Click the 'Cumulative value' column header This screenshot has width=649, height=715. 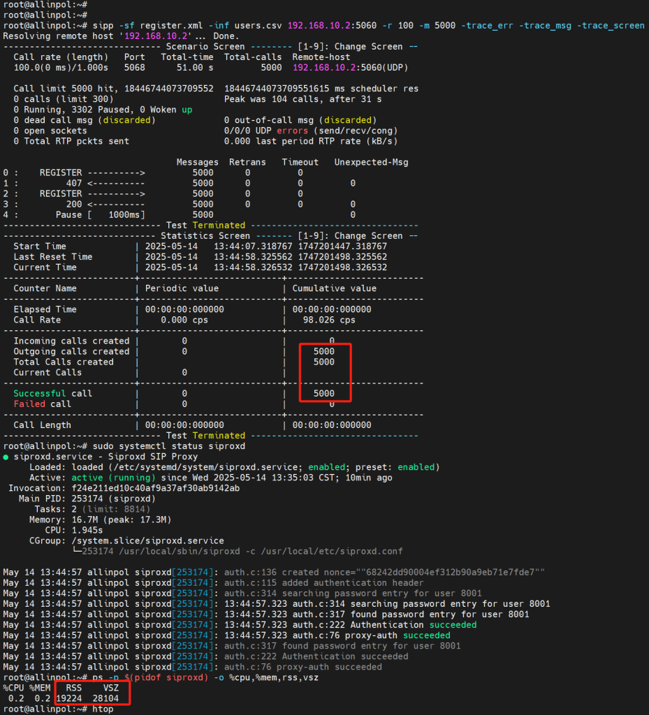(335, 288)
